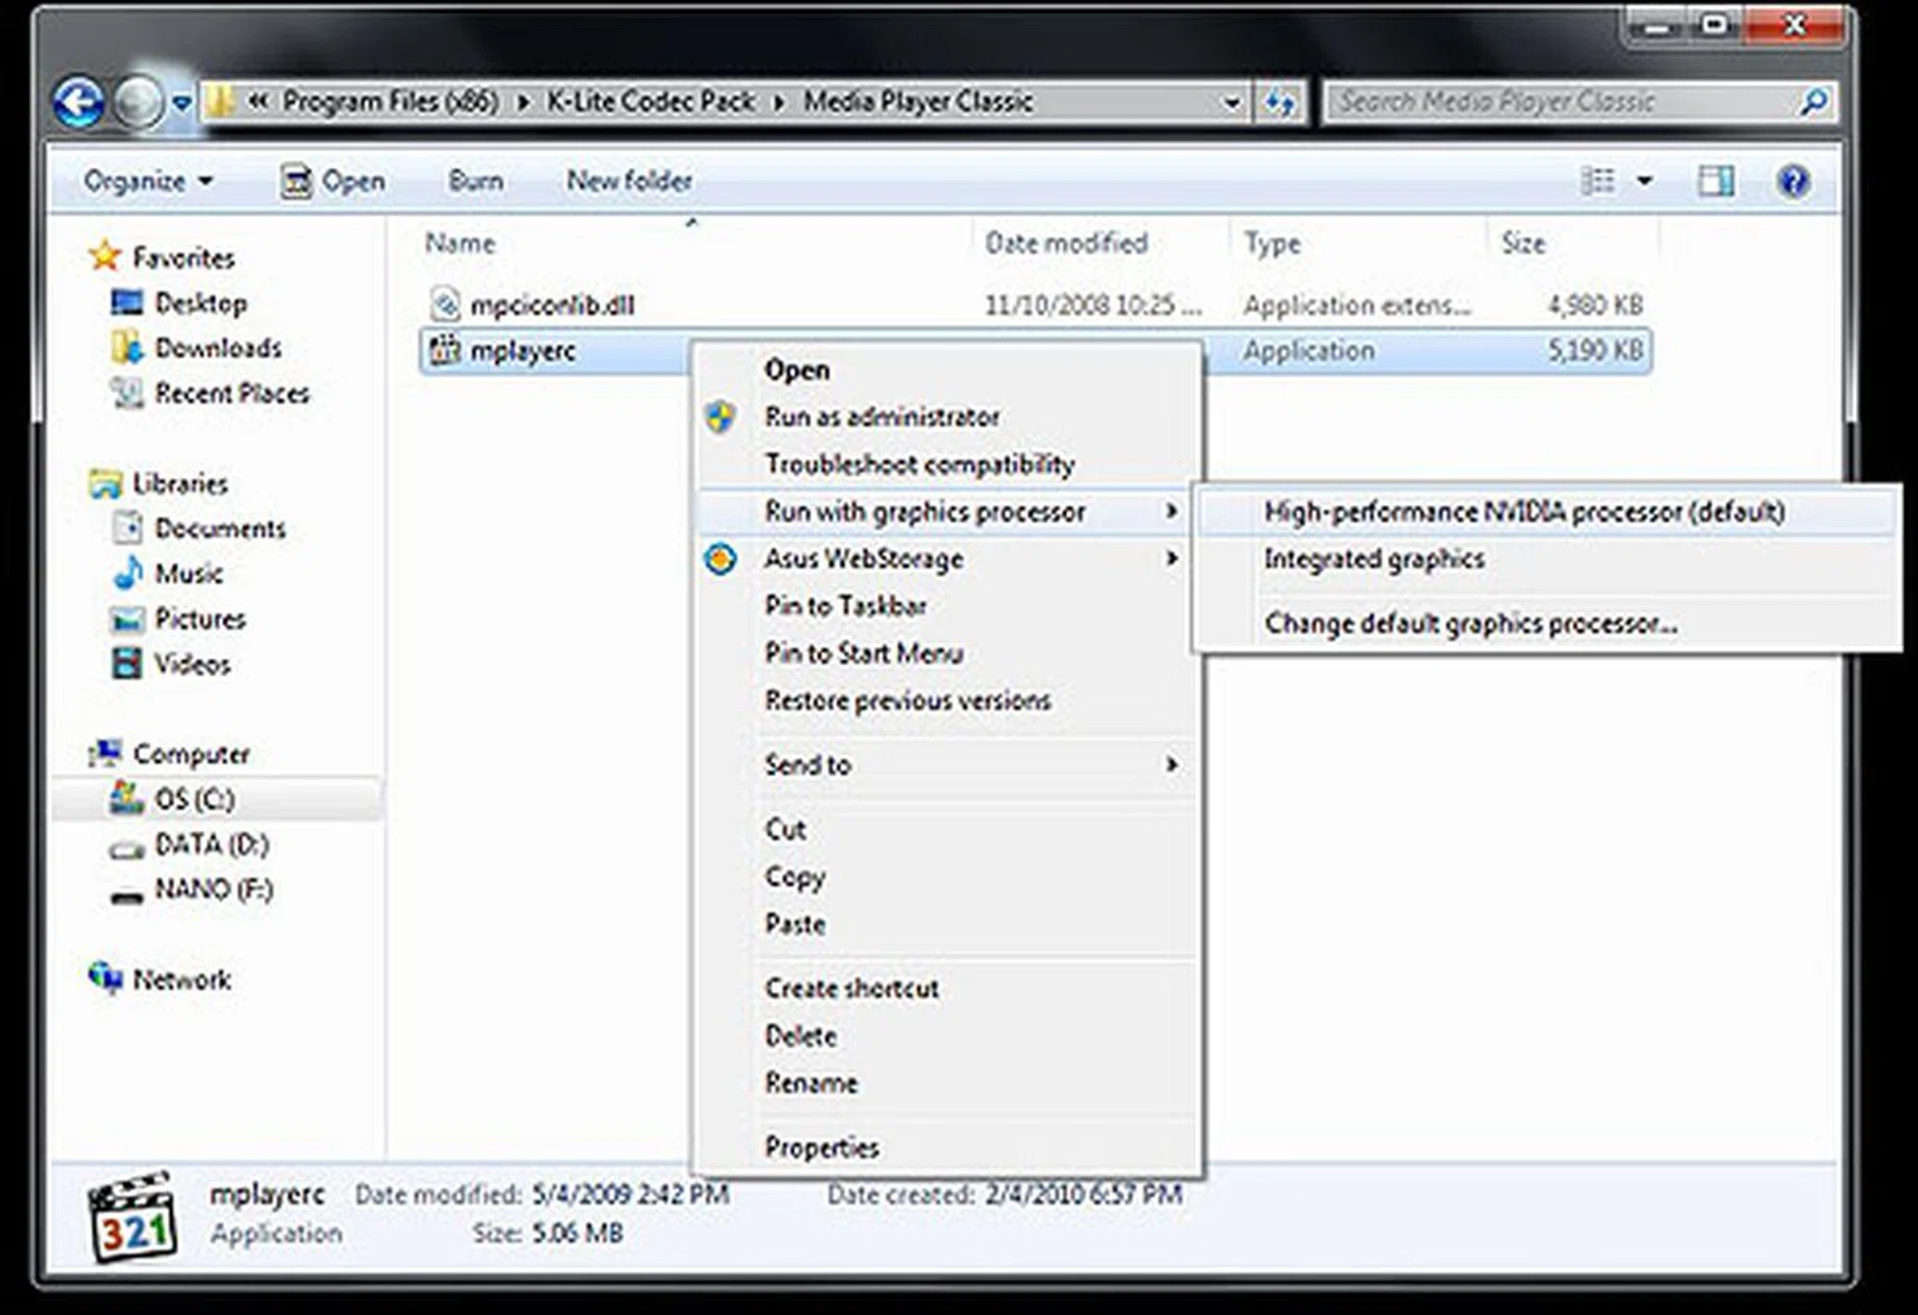Click the search magnifier icon

coord(1813,102)
